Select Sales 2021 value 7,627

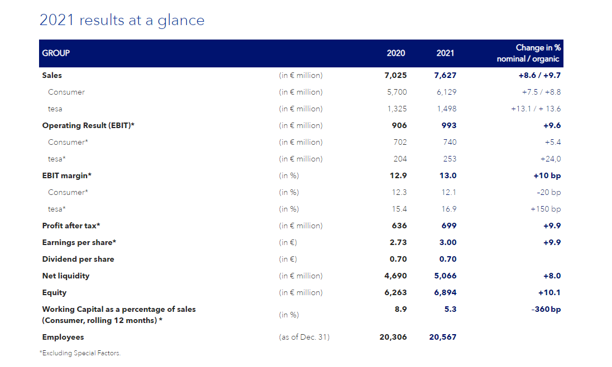coord(445,75)
